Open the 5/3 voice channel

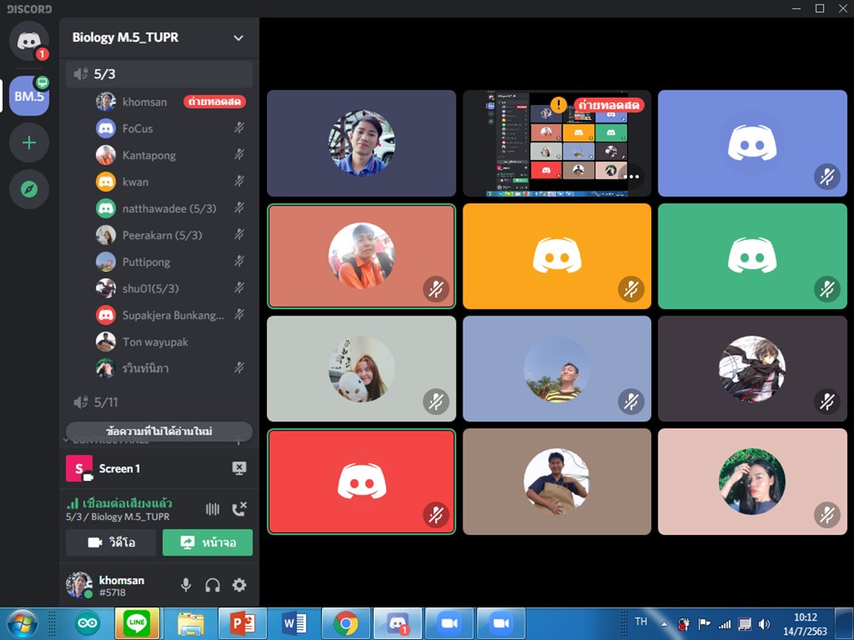tap(158, 74)
